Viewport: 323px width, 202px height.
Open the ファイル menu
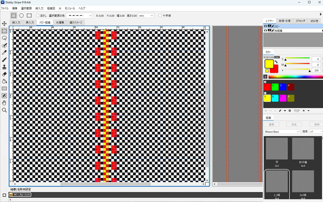coord(4,8)
